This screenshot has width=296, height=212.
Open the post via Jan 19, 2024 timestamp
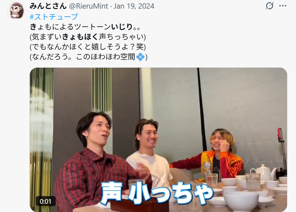[134, 6]
